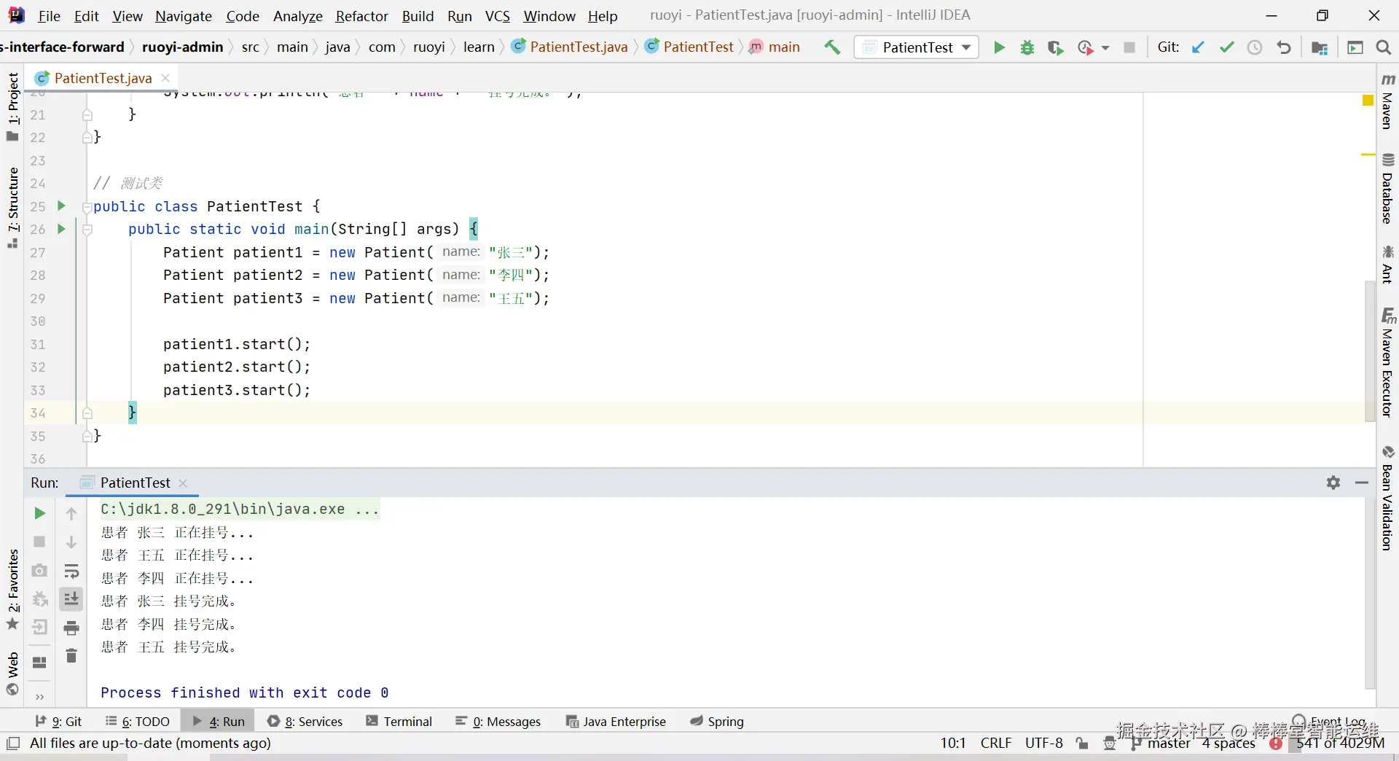Collapse the PatientTest class fold marker
Screen dimensions: 1399x761
click(x=87, y=207)
